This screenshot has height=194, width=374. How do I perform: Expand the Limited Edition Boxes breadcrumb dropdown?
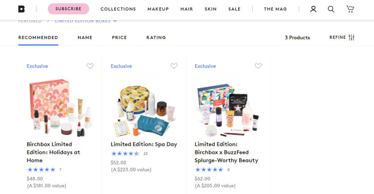coord(115,21)
